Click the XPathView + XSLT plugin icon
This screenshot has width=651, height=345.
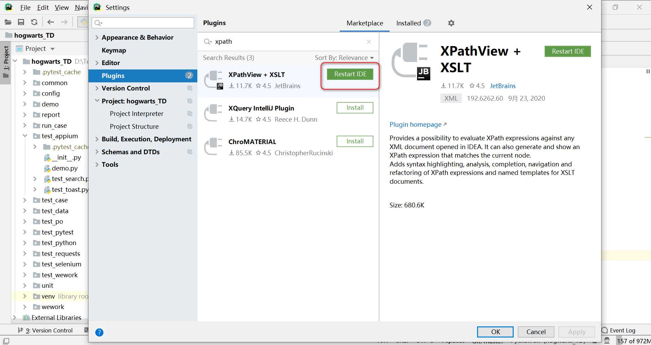click(x=214, y=80)
